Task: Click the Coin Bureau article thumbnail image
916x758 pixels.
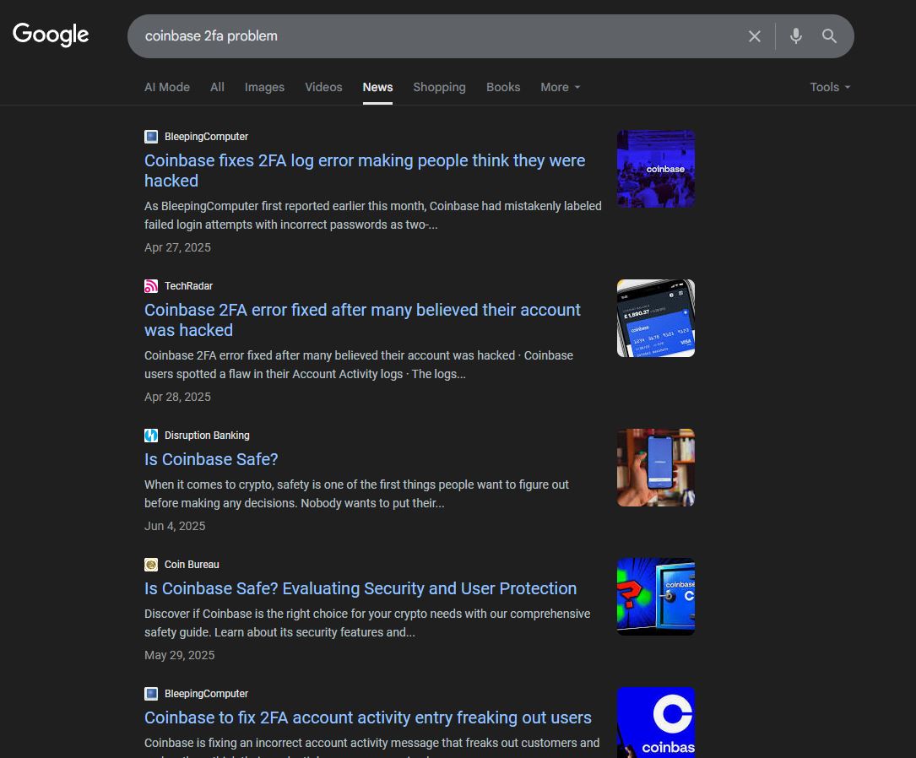Action: point(655,596)
